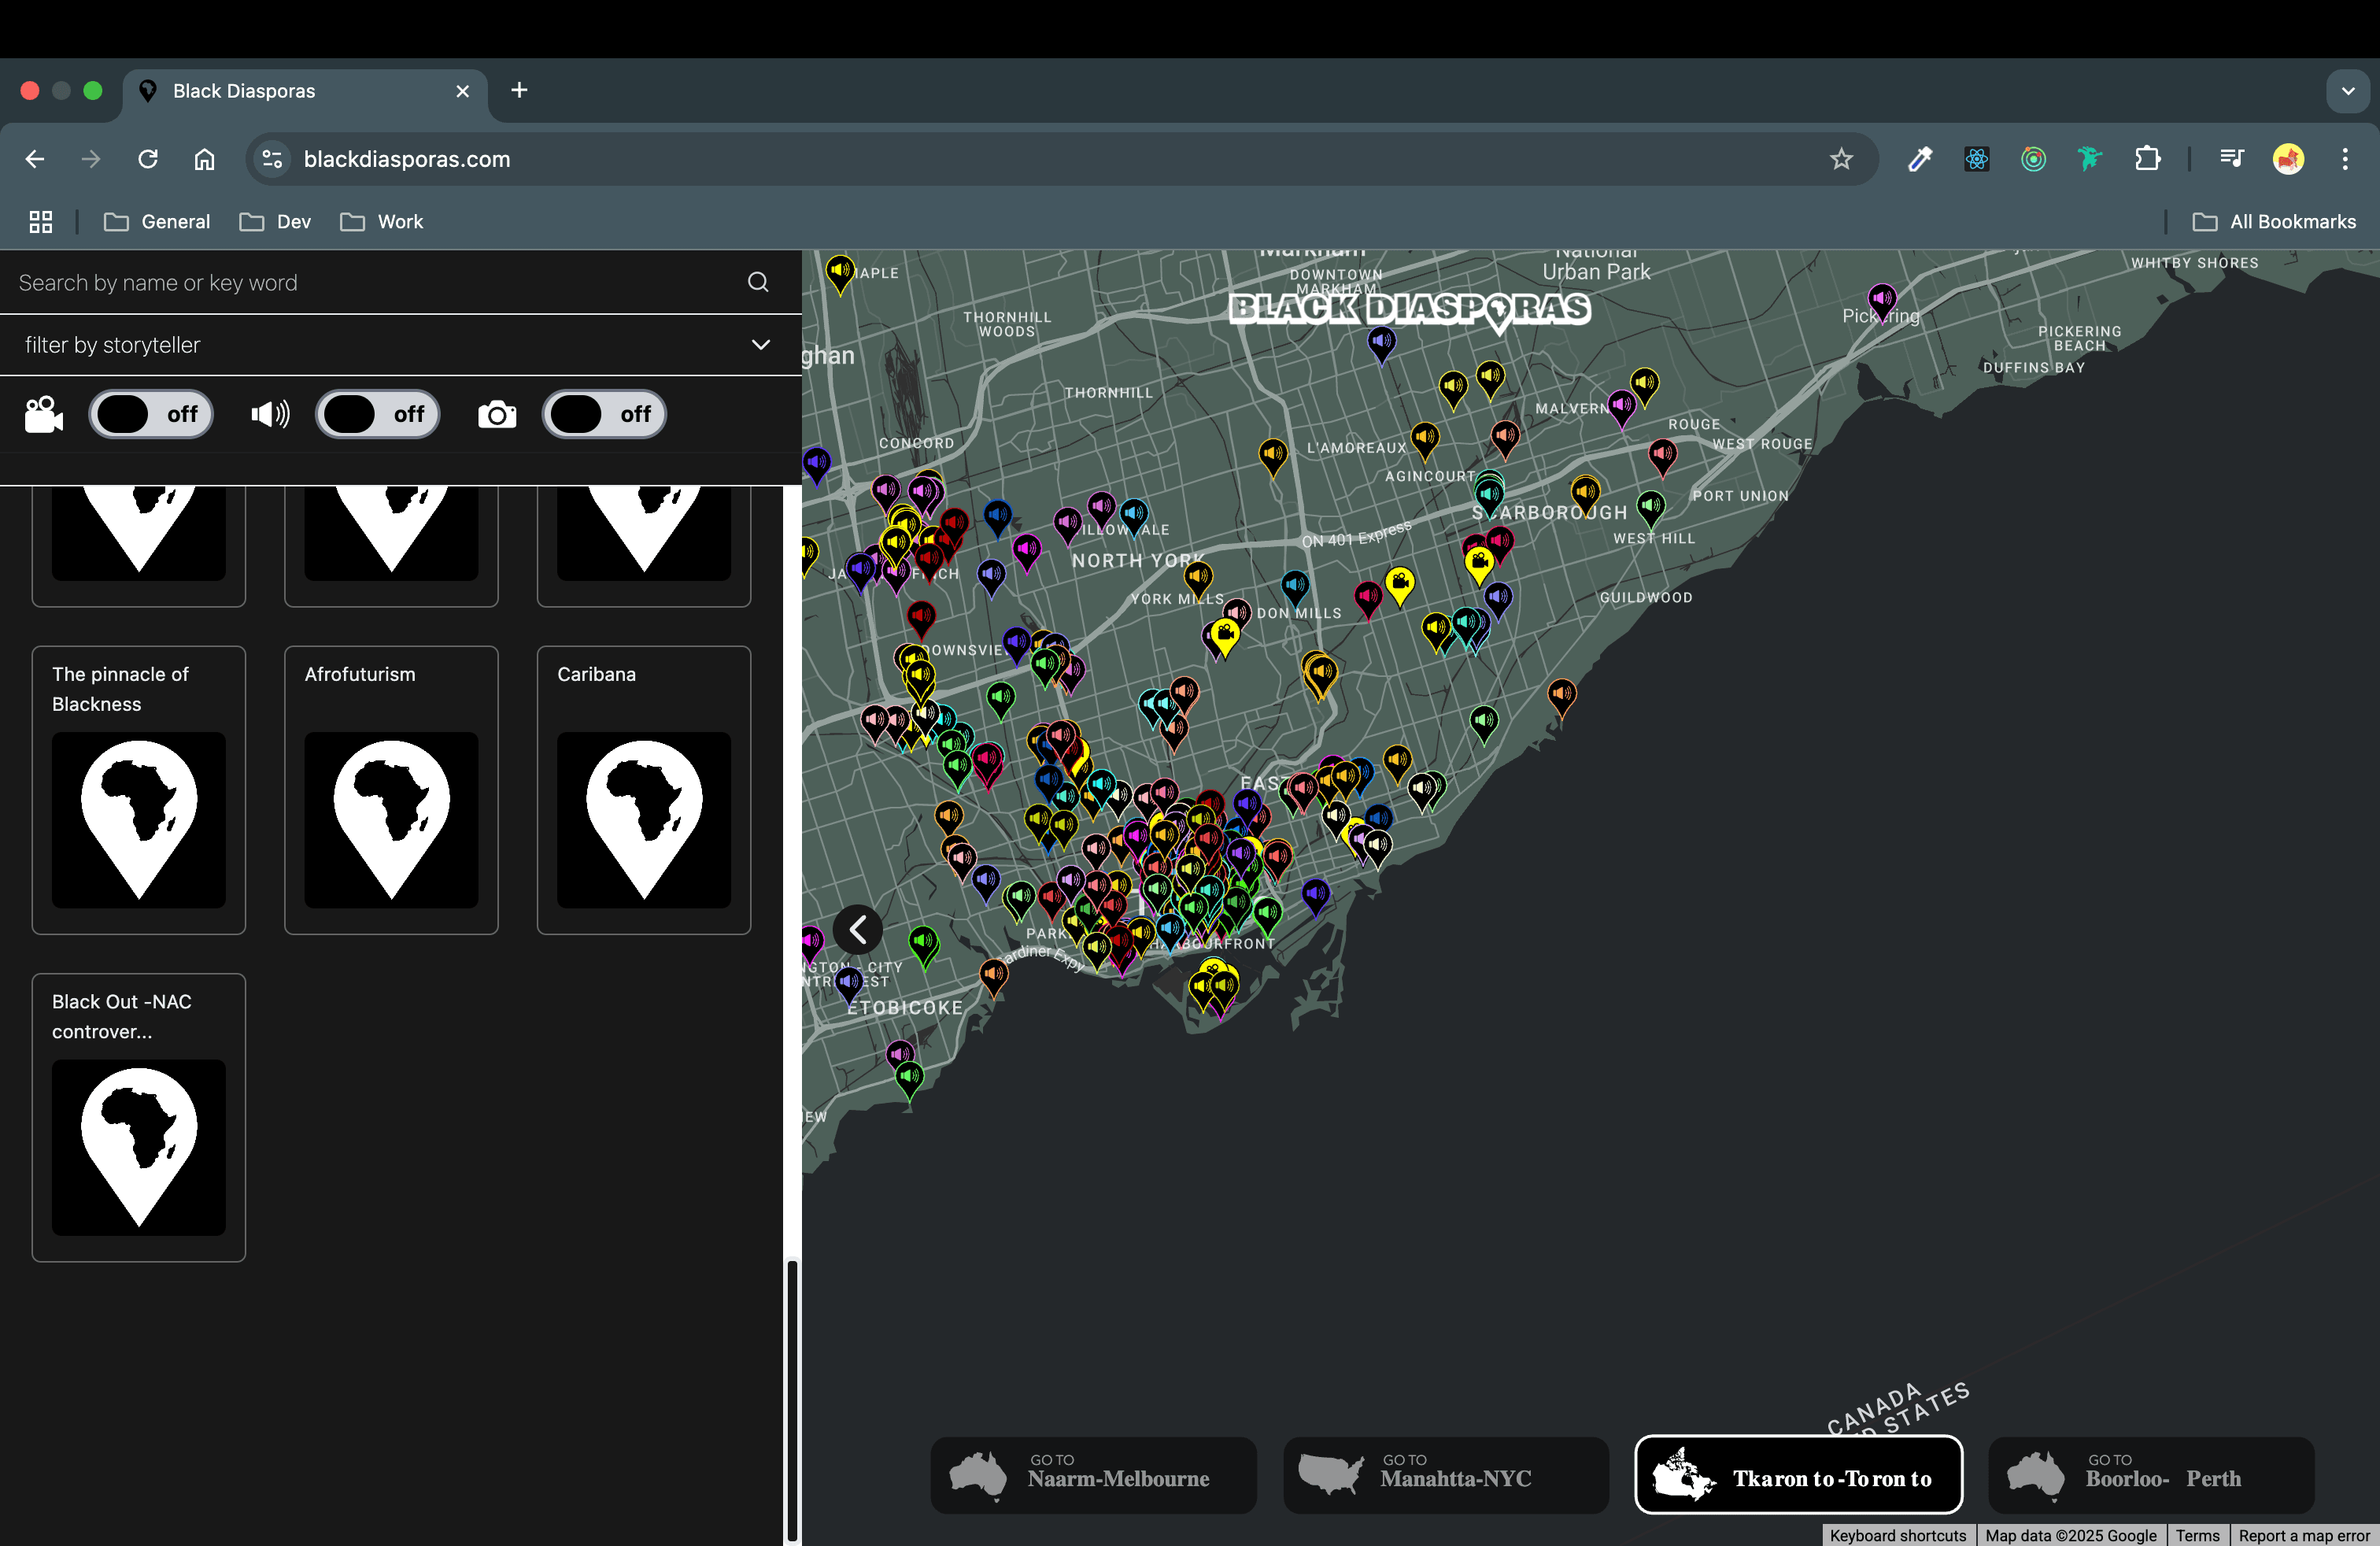Open the Work bookmarks folder
The image size is (2380, 1546).
click(x=382, y=222)
